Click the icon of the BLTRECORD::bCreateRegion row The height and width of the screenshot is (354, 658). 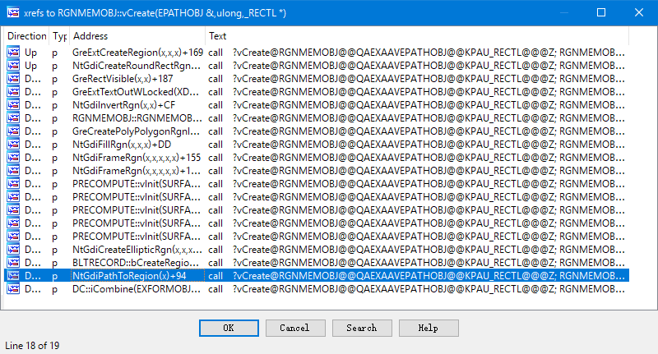coord(13,262)
